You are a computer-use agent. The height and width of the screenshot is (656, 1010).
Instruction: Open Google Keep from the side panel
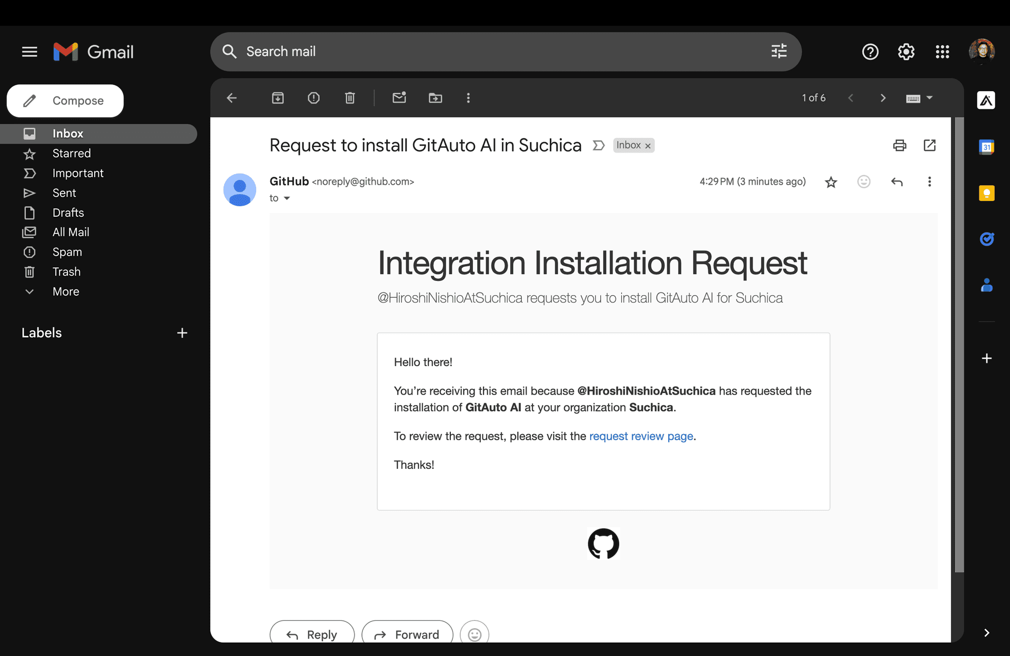point(987,193)
